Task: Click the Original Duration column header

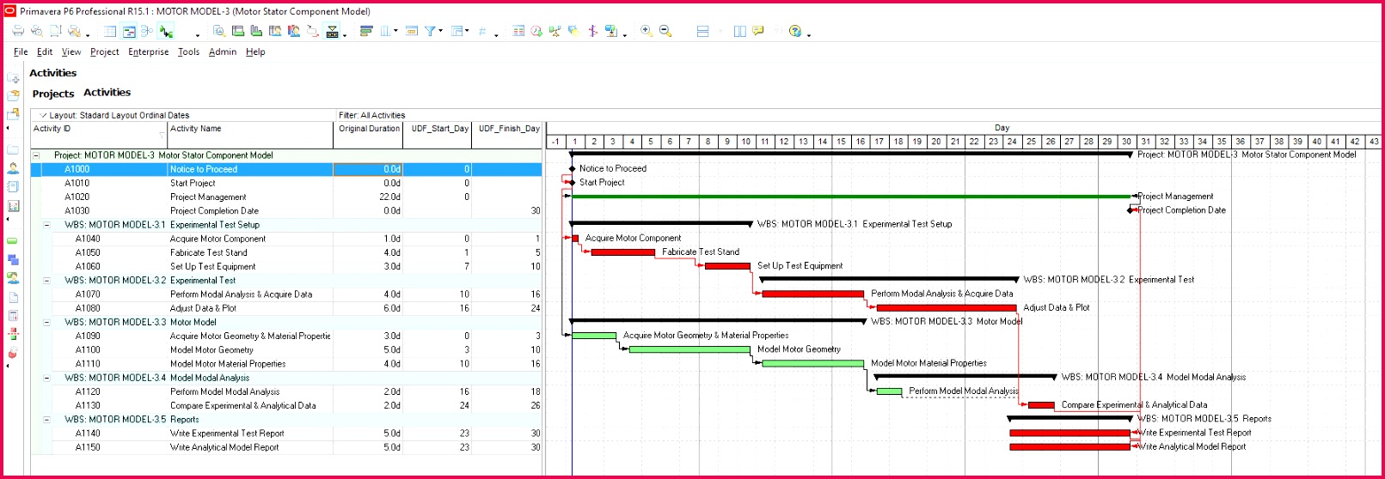Action: pyautogui.click(x=369, y=135)
